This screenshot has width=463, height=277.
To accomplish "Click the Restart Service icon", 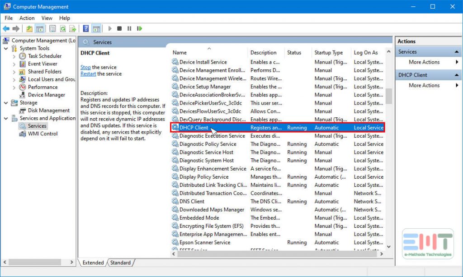I will pyautogui.click(x=139, y=28).
